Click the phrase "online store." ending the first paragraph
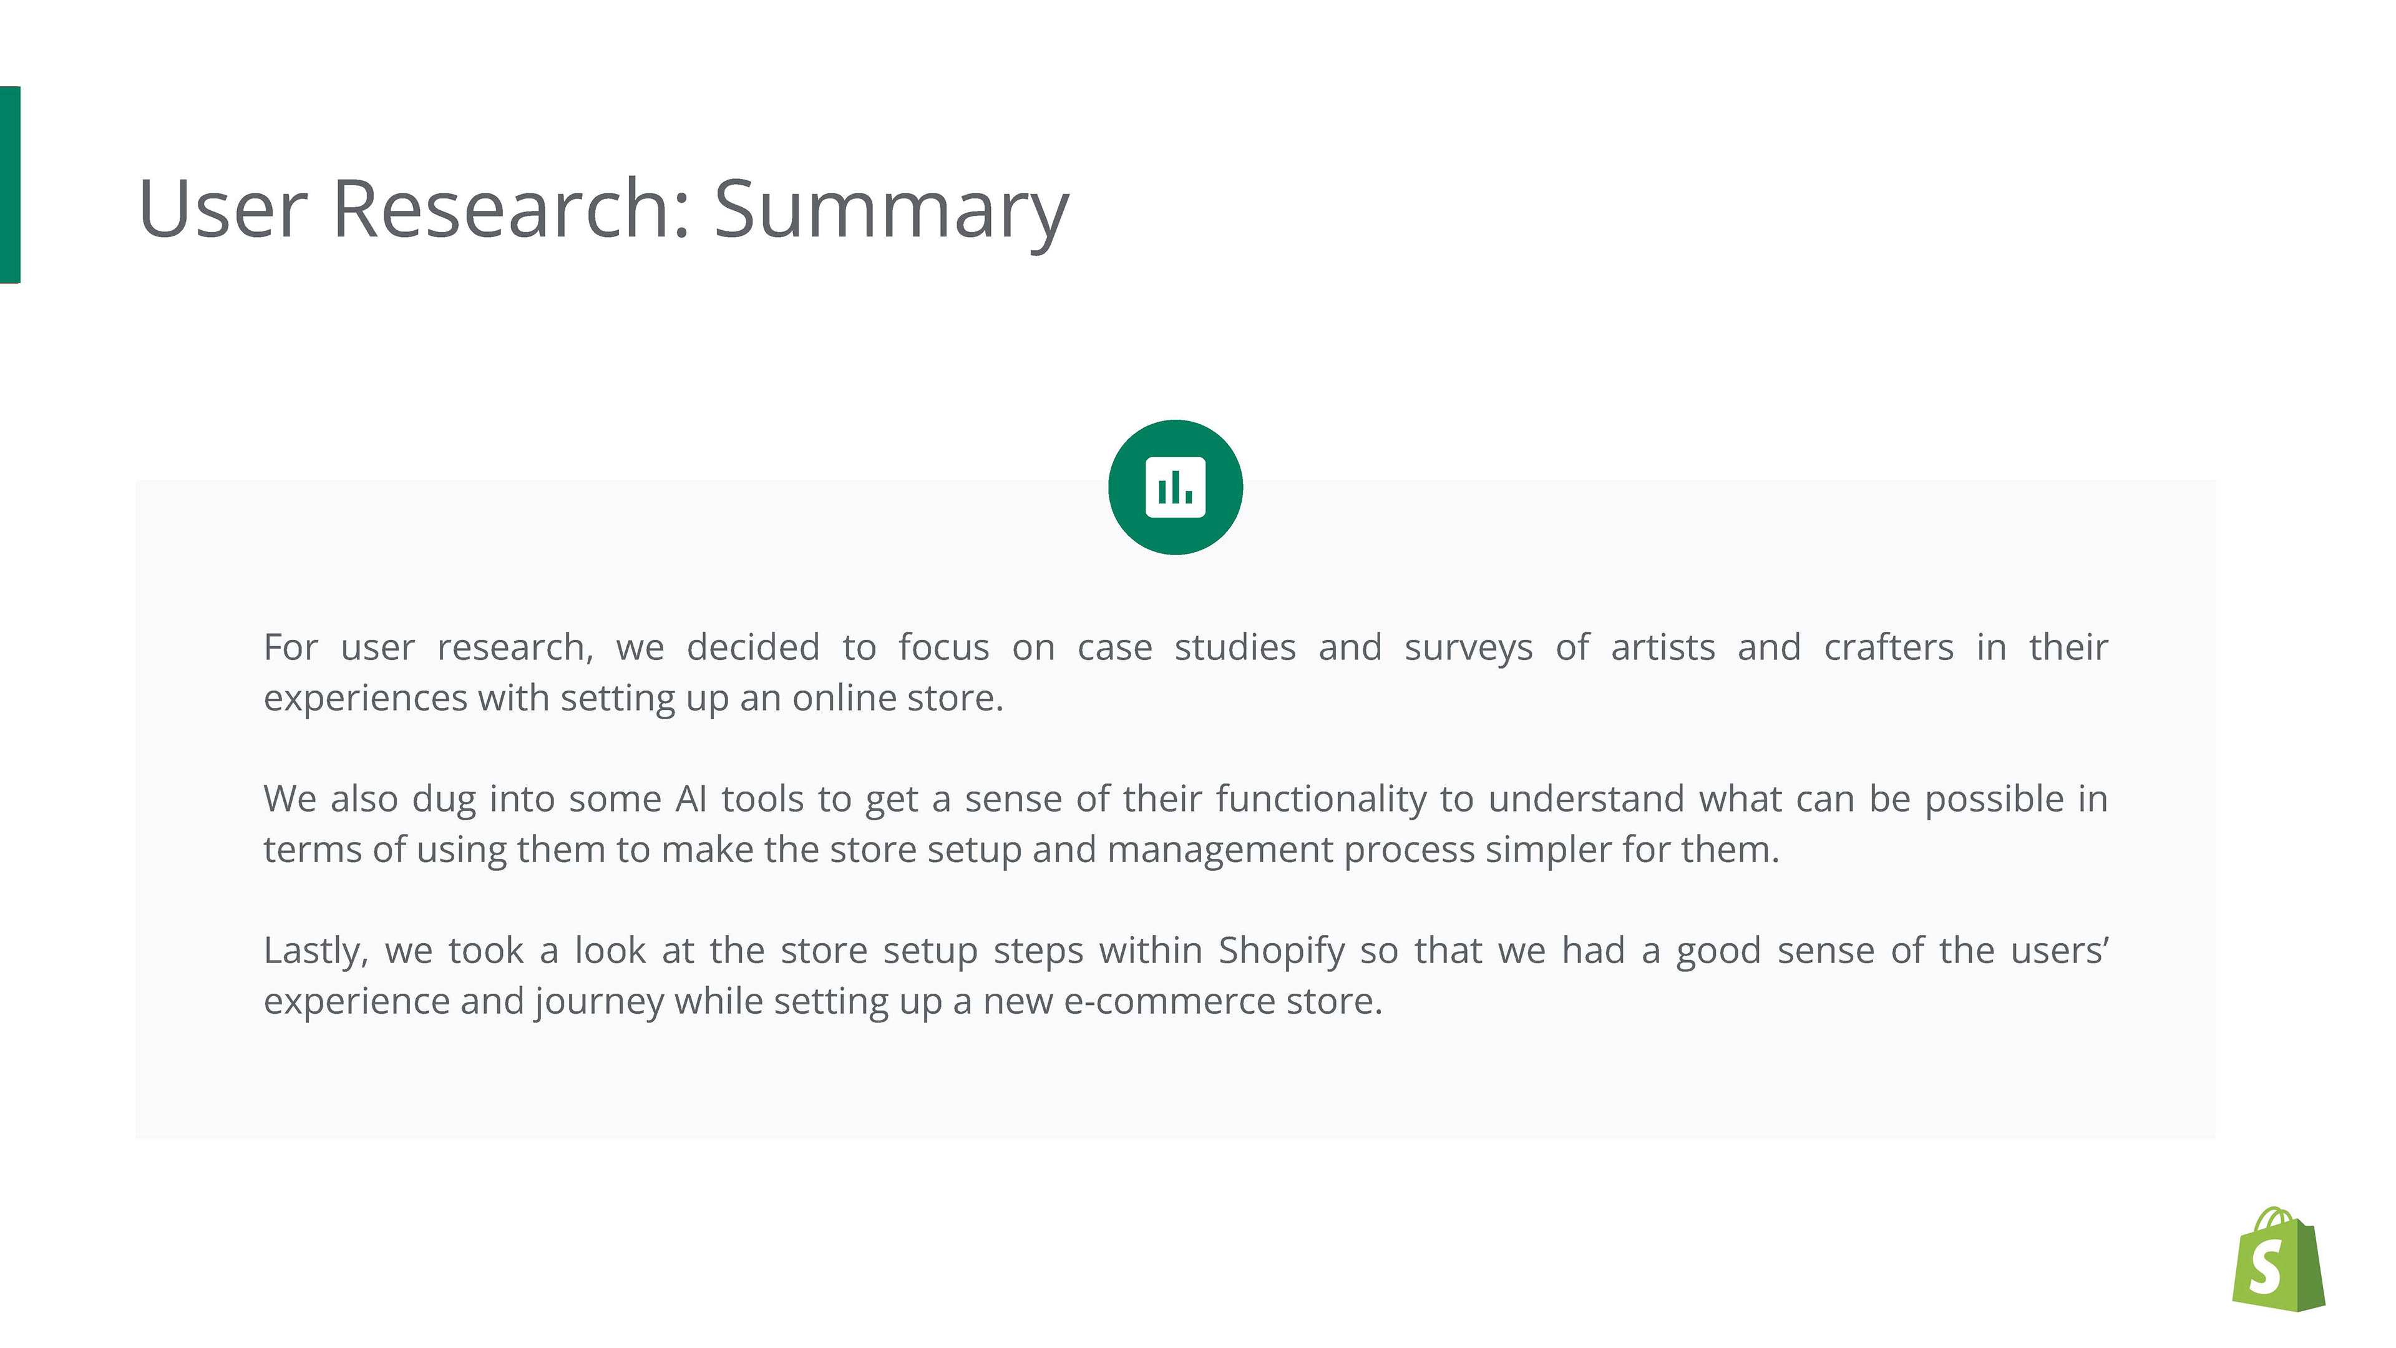 [x=898, y=697]
